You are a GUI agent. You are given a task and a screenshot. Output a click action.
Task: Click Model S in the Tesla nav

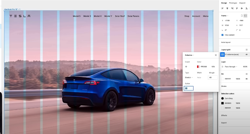tap(77, 16)
